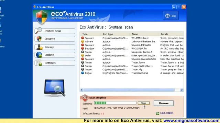The image size is (220, 123).
Task: Open the Save Report link
Action: click(x=167, y=113)
